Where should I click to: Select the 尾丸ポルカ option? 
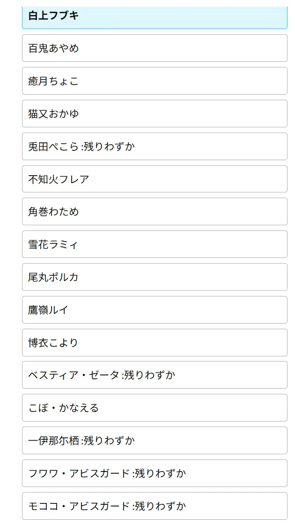pos(154,277)
